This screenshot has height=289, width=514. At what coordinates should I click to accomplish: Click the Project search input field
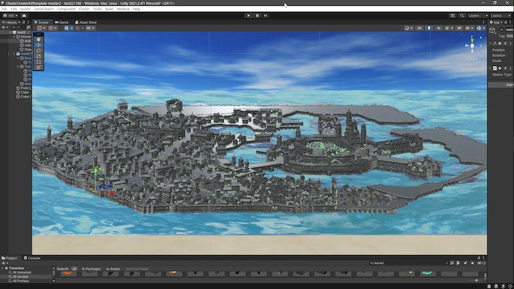pos(405,263)
